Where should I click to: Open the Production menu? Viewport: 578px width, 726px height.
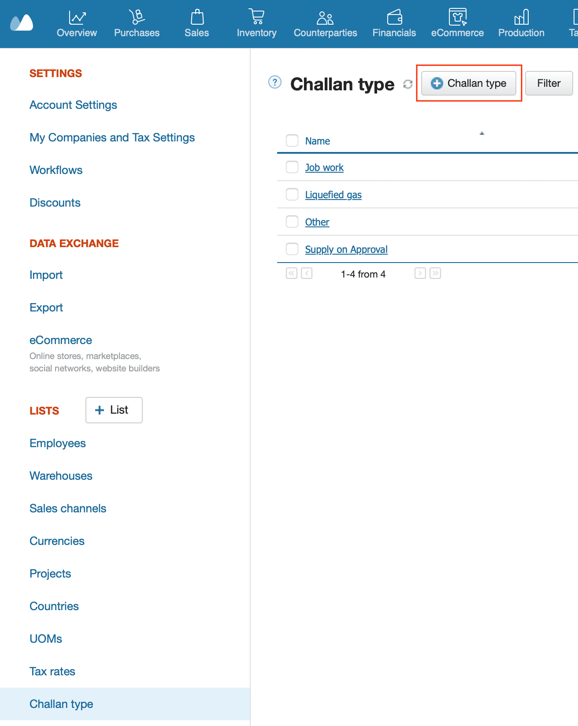pyautogui.click(x=521, y=24)
